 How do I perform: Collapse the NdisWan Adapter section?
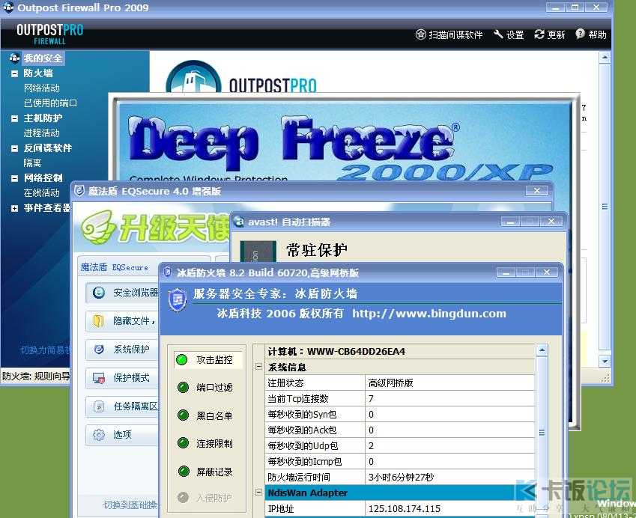click(258, 492)
